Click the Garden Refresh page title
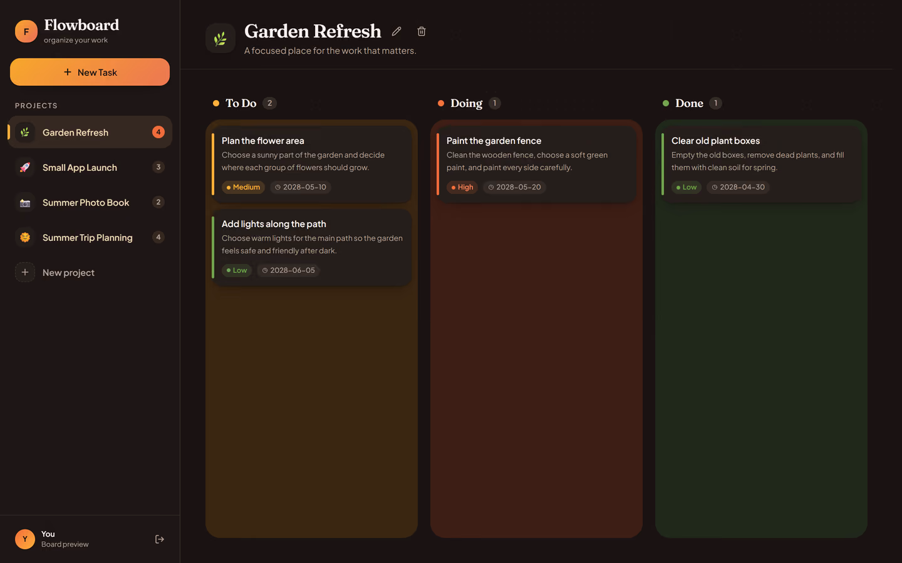Image resolution: width=902 pixels, height=563 pixels. pyautogui.click(x=313, y=31)
